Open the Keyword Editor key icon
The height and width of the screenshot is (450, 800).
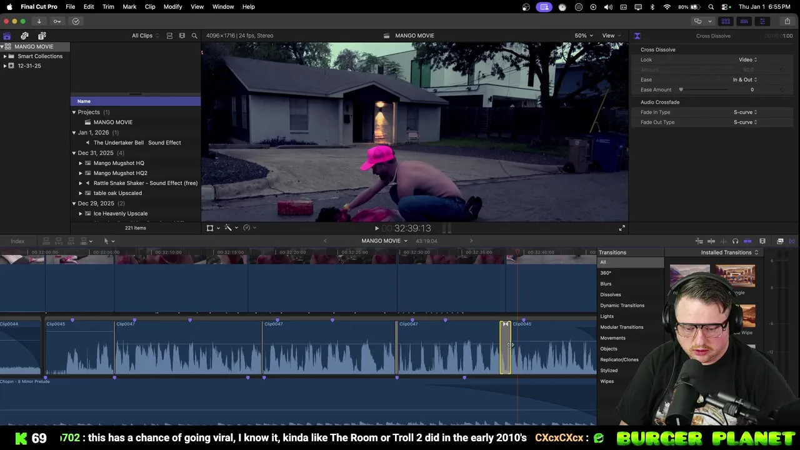(x=57, y=21)
